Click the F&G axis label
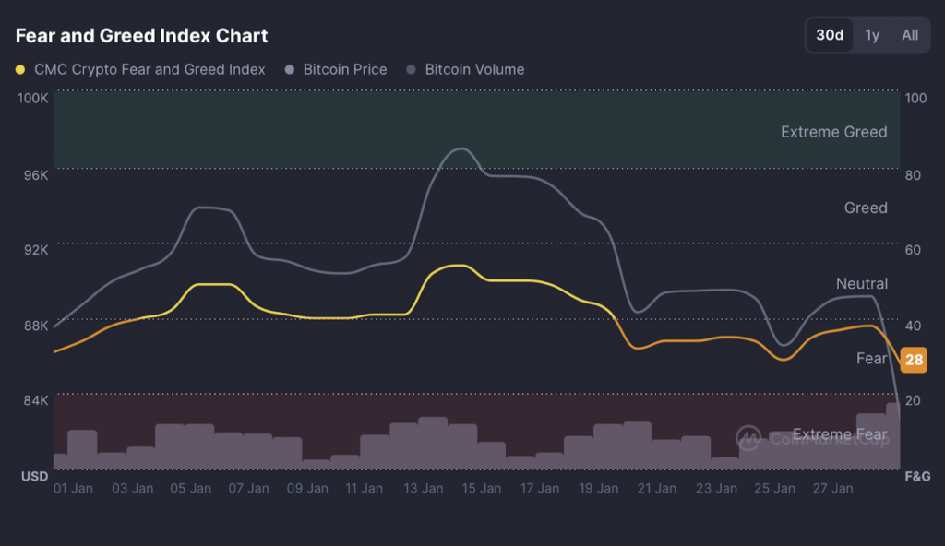The image size is (945, 546). 917,476
